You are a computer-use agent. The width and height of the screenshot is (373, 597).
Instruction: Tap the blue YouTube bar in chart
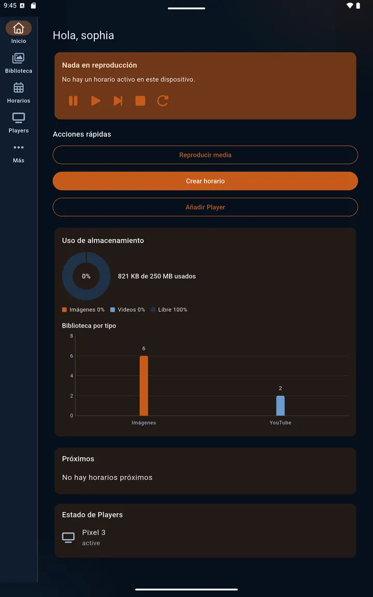(x=280, y=406)
